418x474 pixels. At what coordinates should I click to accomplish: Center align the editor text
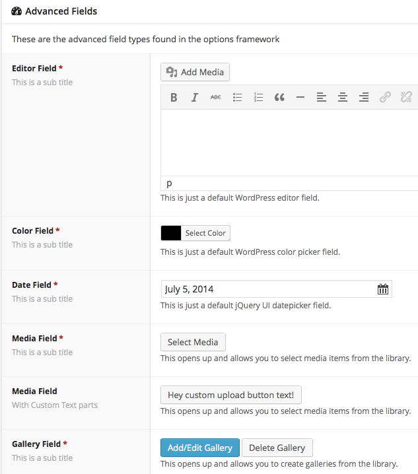click(343, 98)
